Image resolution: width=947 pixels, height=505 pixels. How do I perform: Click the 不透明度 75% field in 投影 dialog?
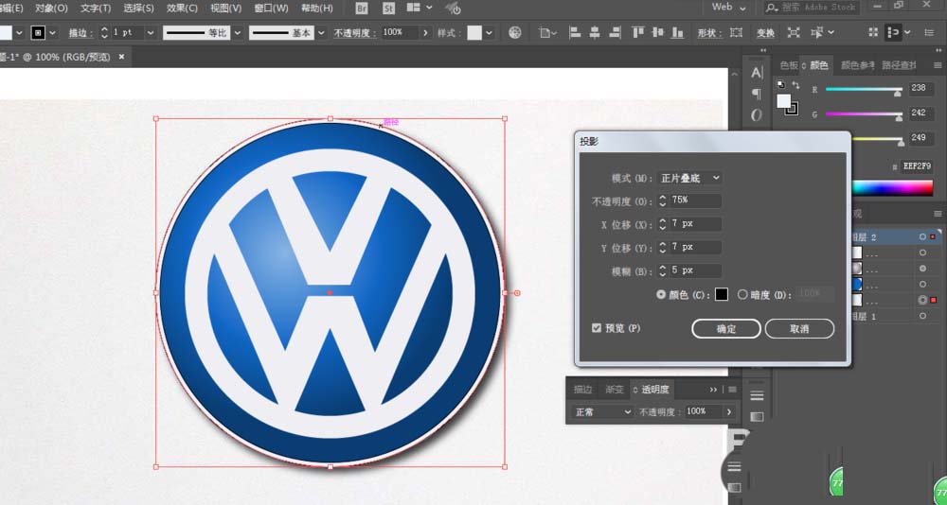point(695,200)
